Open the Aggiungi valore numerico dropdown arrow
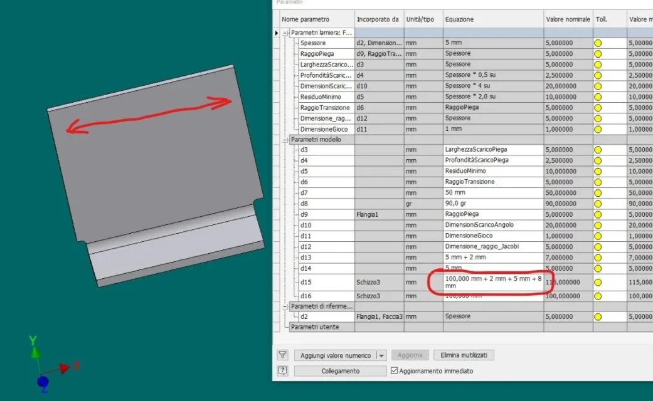 (381, 355)
